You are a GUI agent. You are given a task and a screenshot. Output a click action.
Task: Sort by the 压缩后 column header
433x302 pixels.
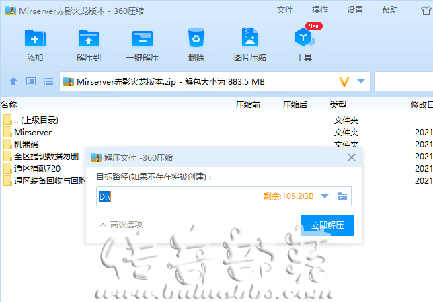click(295, 105)
